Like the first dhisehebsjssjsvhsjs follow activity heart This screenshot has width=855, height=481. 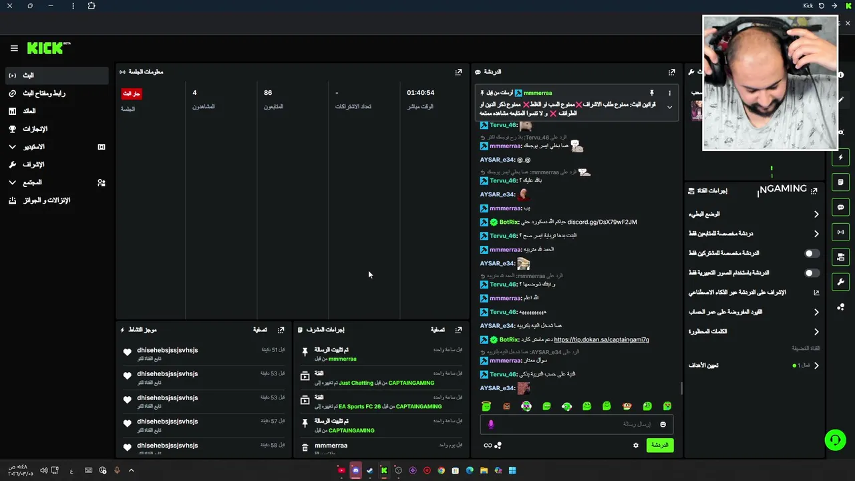point(127,352)
